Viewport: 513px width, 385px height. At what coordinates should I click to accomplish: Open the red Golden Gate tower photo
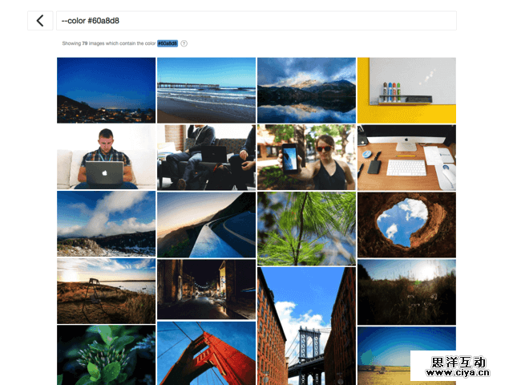coord(206,353)
